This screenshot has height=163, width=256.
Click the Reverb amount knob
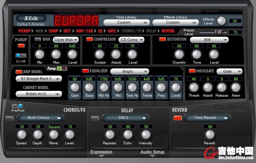(x=209, y=135)
